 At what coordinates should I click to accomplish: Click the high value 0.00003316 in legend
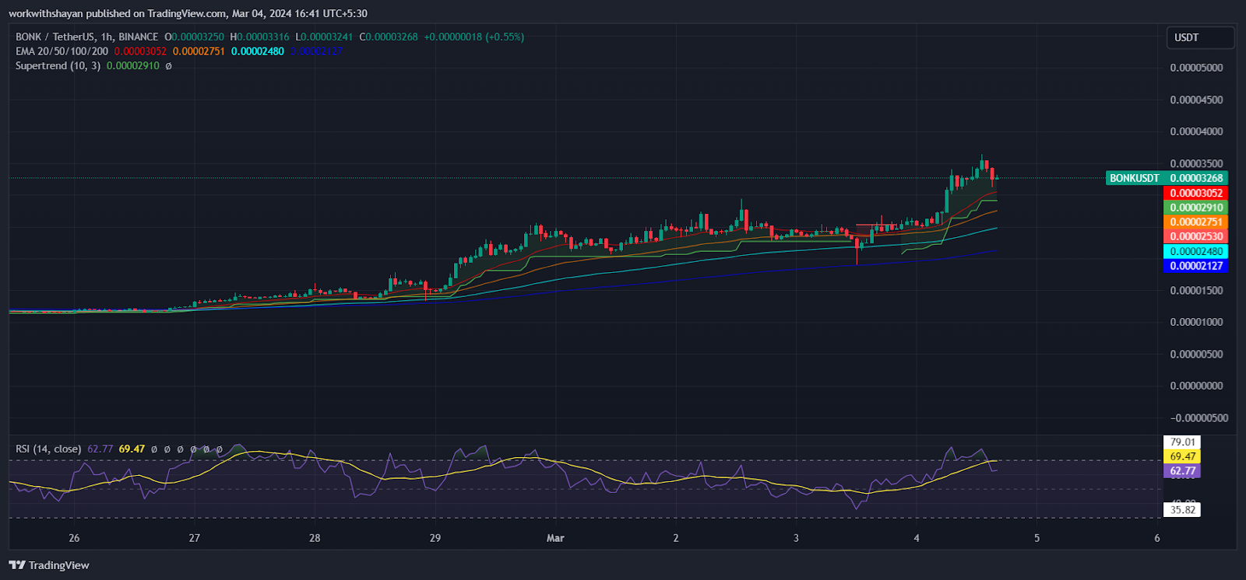click(263, 37)
